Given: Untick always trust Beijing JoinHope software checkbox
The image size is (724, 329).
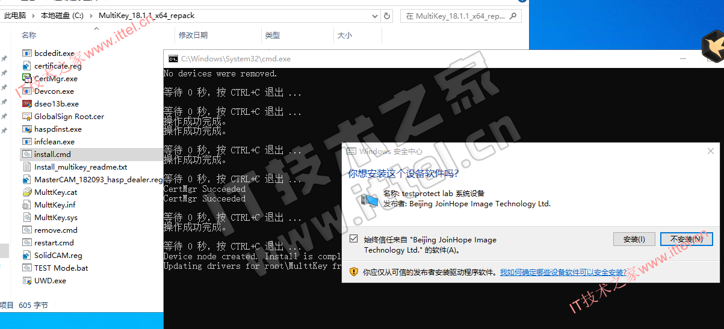Looking at the screenshot, I should [x=354, y=239].
